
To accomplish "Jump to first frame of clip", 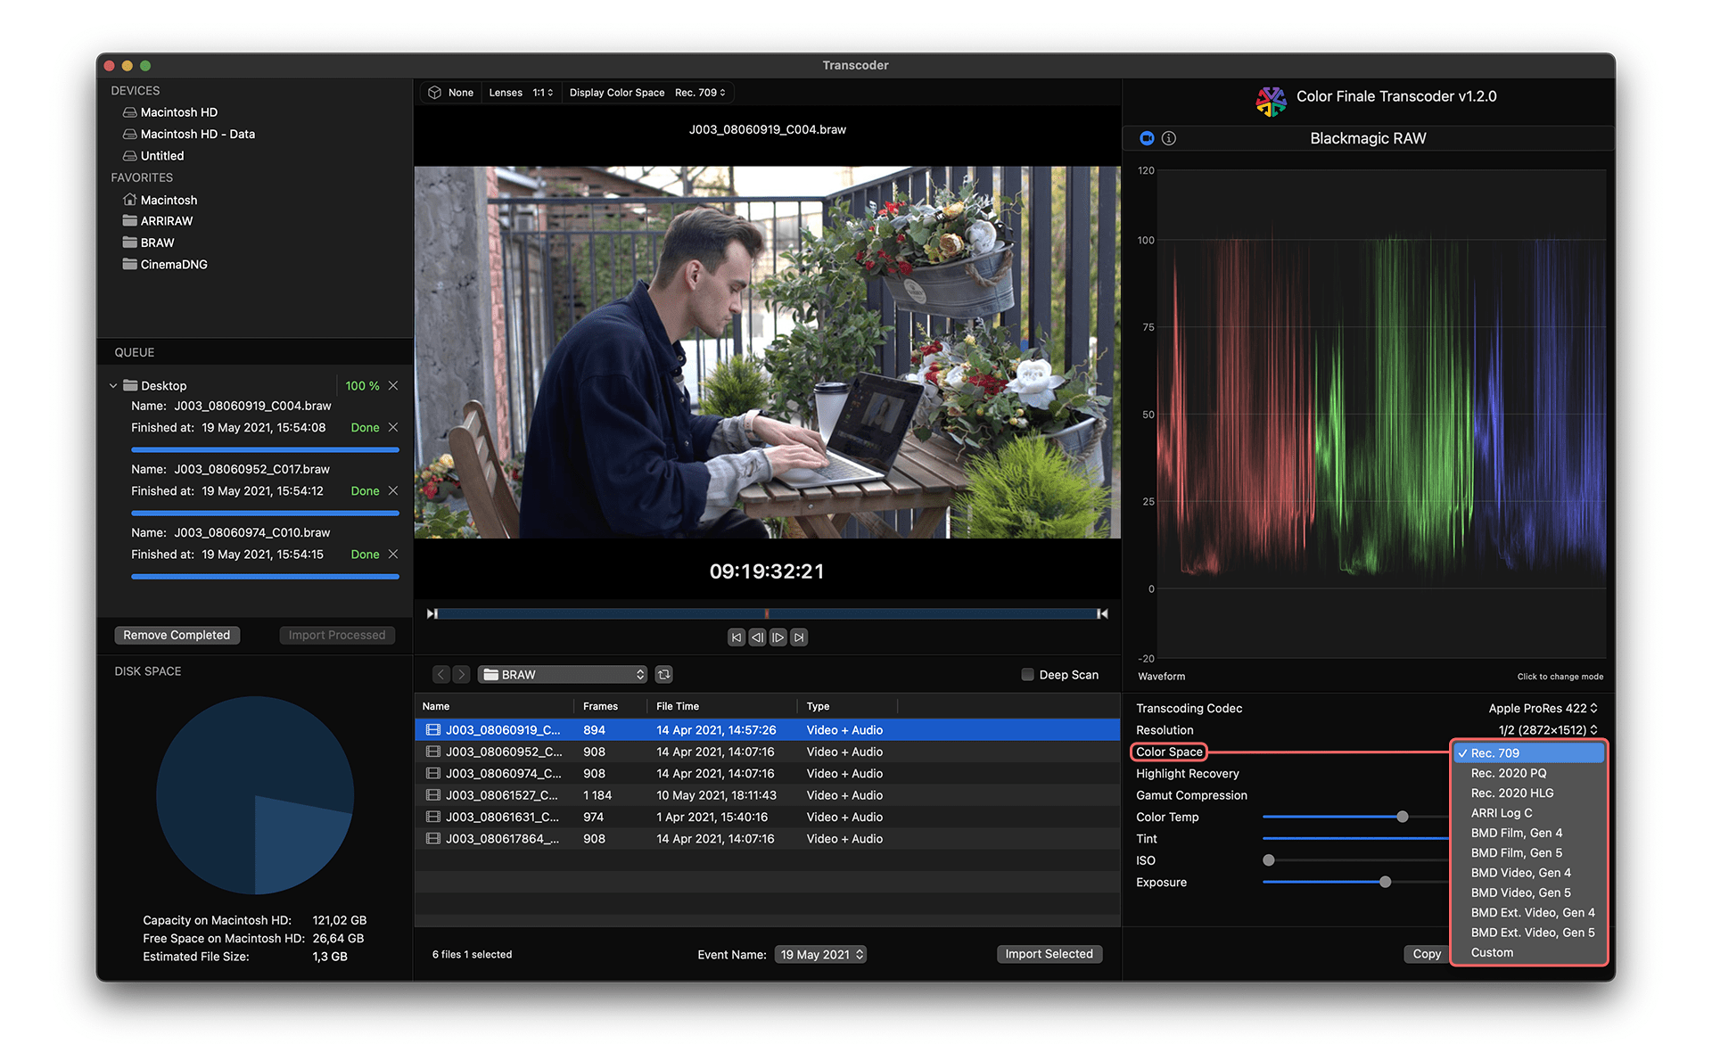I will (x=736, y=637).
